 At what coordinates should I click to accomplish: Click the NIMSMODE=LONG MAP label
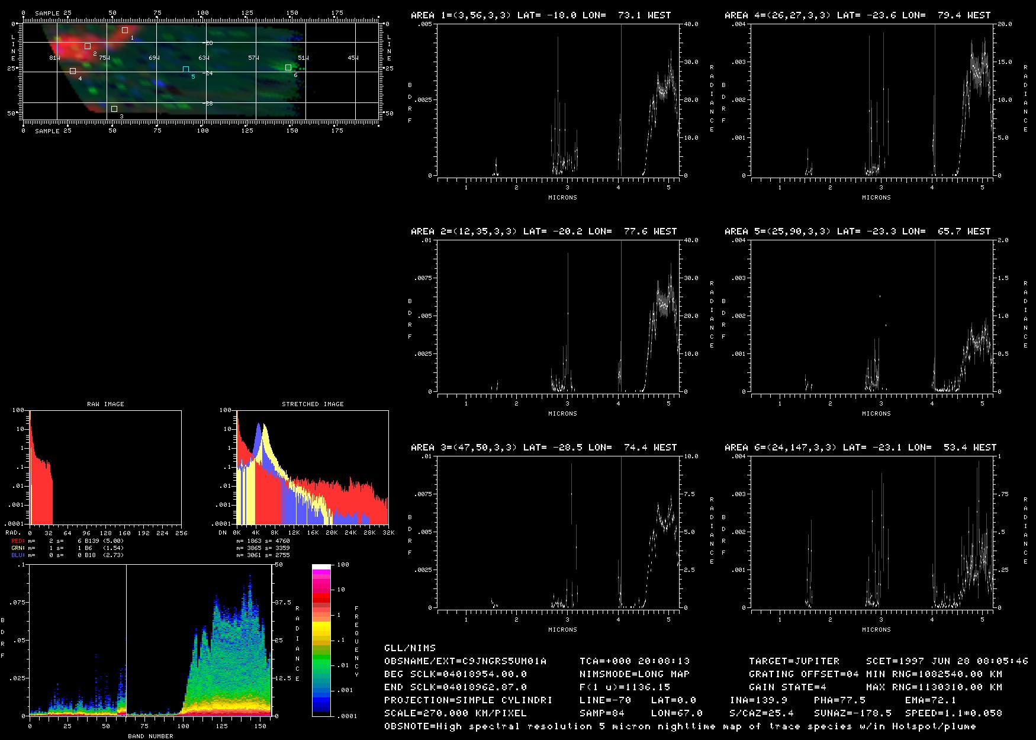635,674
